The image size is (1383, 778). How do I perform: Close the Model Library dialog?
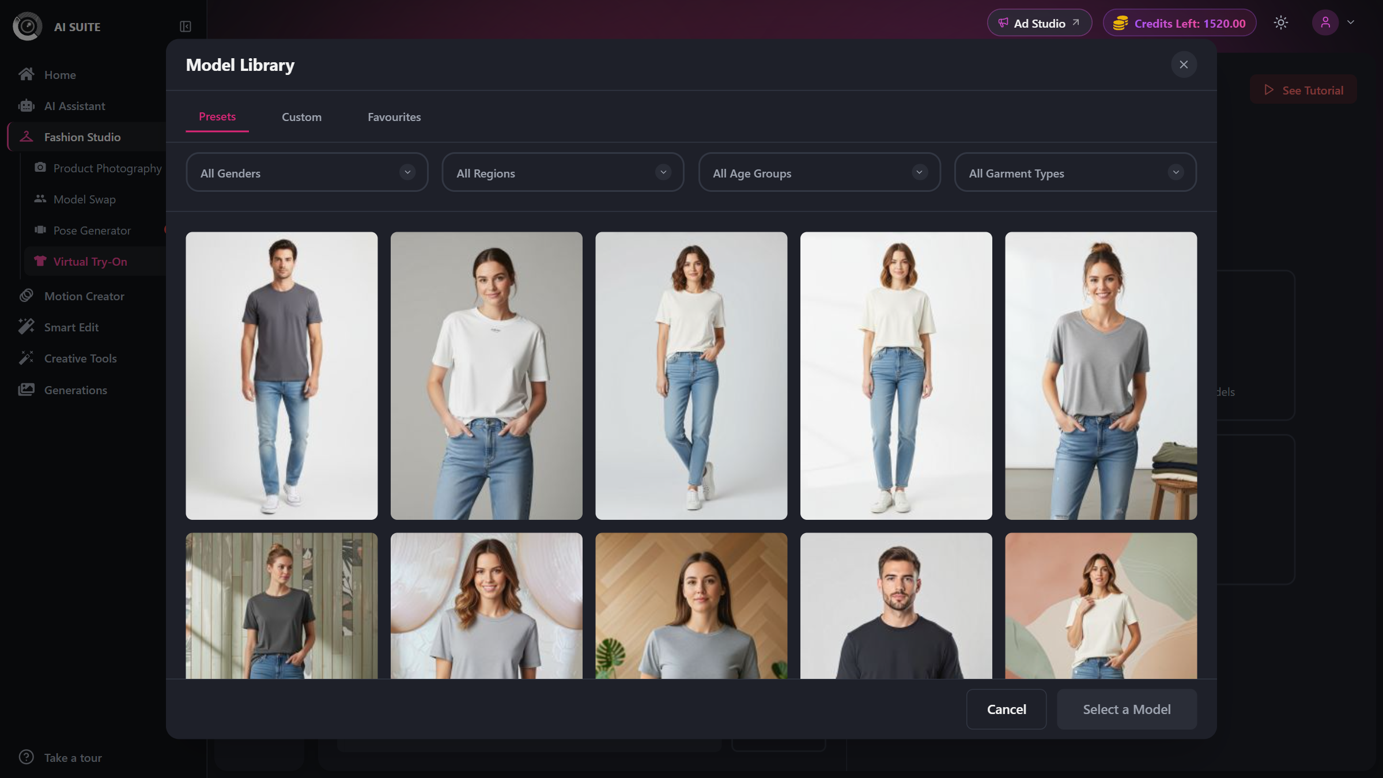(1184, 65)
